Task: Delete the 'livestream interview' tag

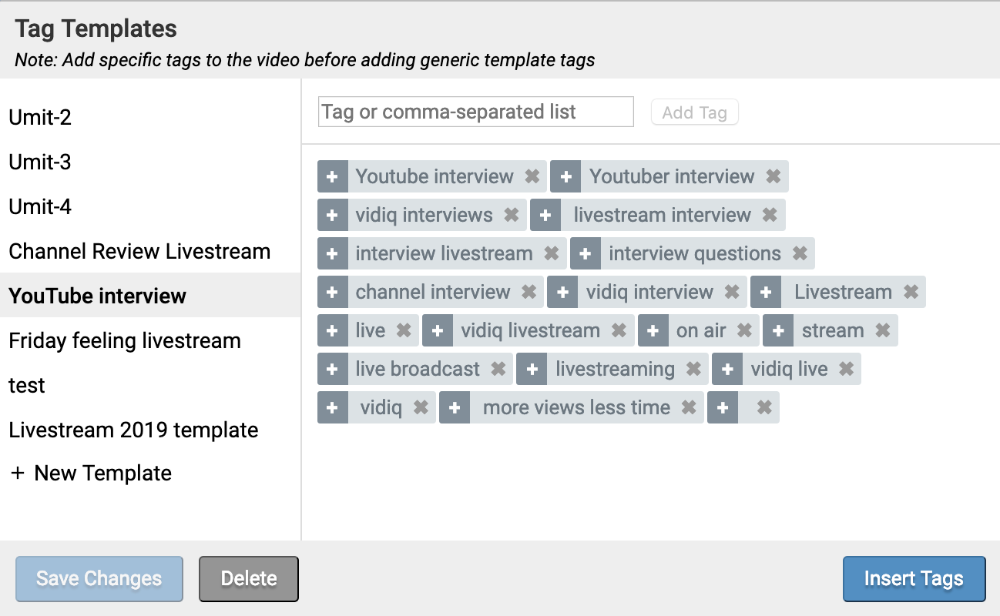Action: pos(770,215)
